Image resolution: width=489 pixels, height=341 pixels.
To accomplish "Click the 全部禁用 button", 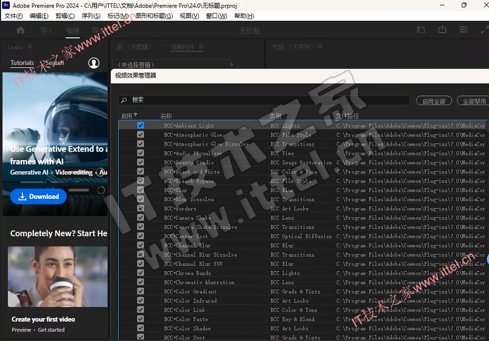I will pyautogui.click(x=473, y=101).
